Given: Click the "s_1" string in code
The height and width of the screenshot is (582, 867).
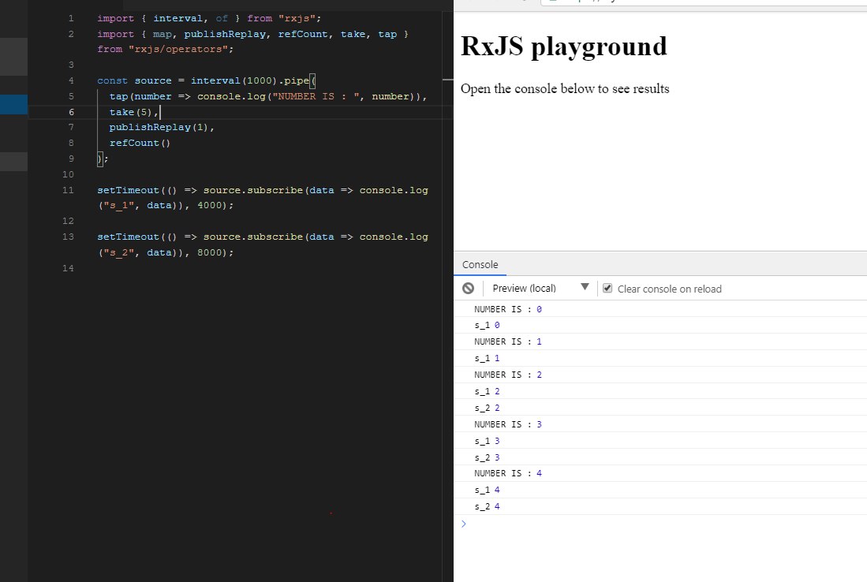Looking at the screenshot, I should click(x=119, y=205).
